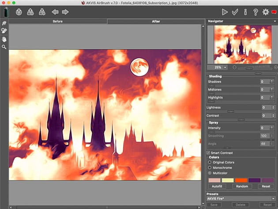The height and width of the screenshot is (209, 278).
Task: Click the Undo left arrow icon
Action: [55, 12]
